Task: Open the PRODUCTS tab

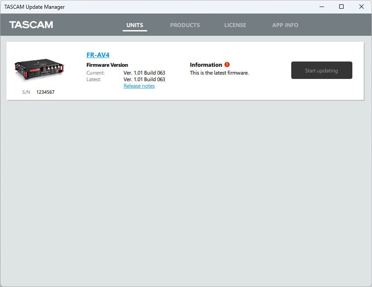Action: pos(185,25)
